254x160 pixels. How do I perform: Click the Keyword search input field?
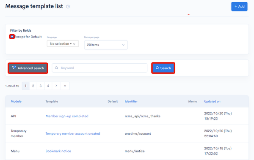coord(99,68)
